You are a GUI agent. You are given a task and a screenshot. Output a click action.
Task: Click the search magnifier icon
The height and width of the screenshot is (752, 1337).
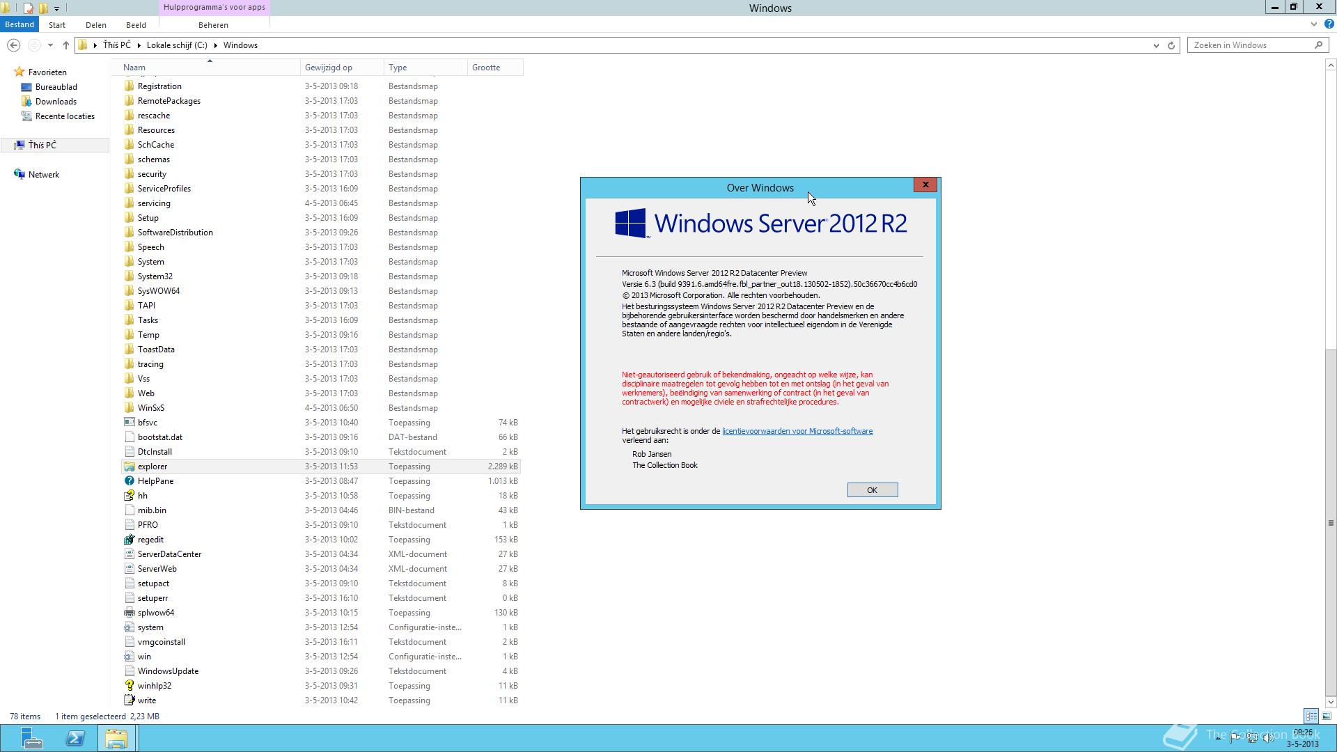tap(1318, 45)
